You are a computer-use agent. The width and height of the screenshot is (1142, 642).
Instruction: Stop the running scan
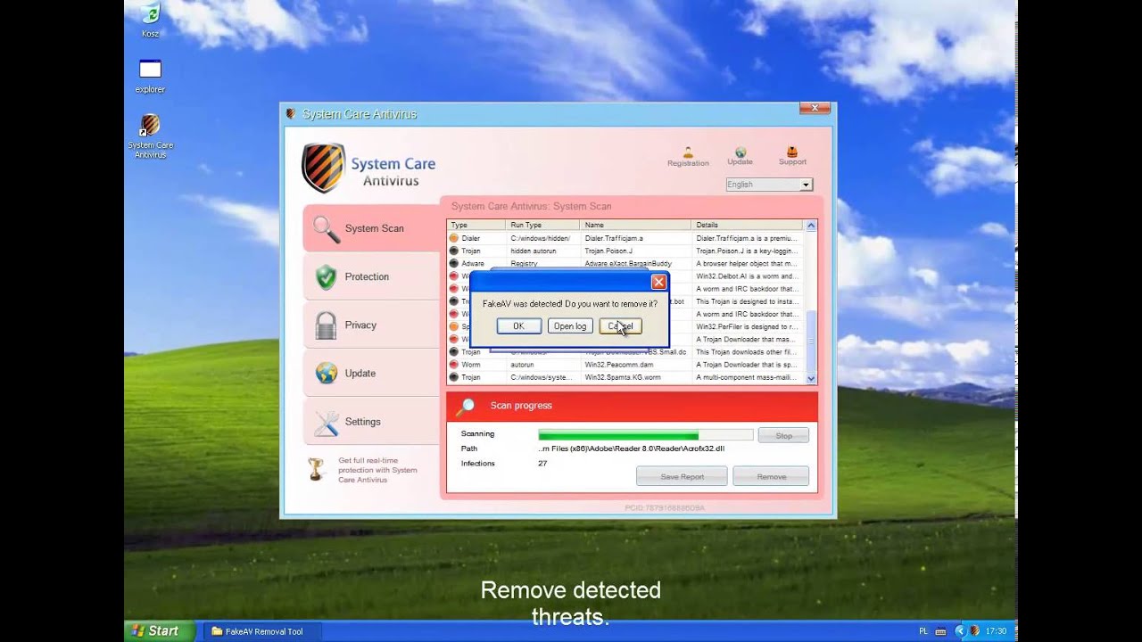click(783, 435)
